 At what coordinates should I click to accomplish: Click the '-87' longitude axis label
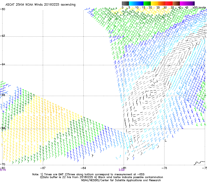43,168
